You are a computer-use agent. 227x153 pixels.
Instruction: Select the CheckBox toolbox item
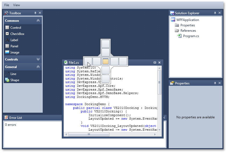point(17,34)
